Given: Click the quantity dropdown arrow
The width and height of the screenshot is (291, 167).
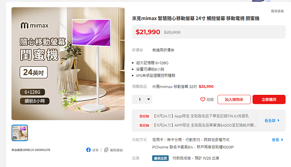Looking at the screenshot, I should [x=148, y=99].
